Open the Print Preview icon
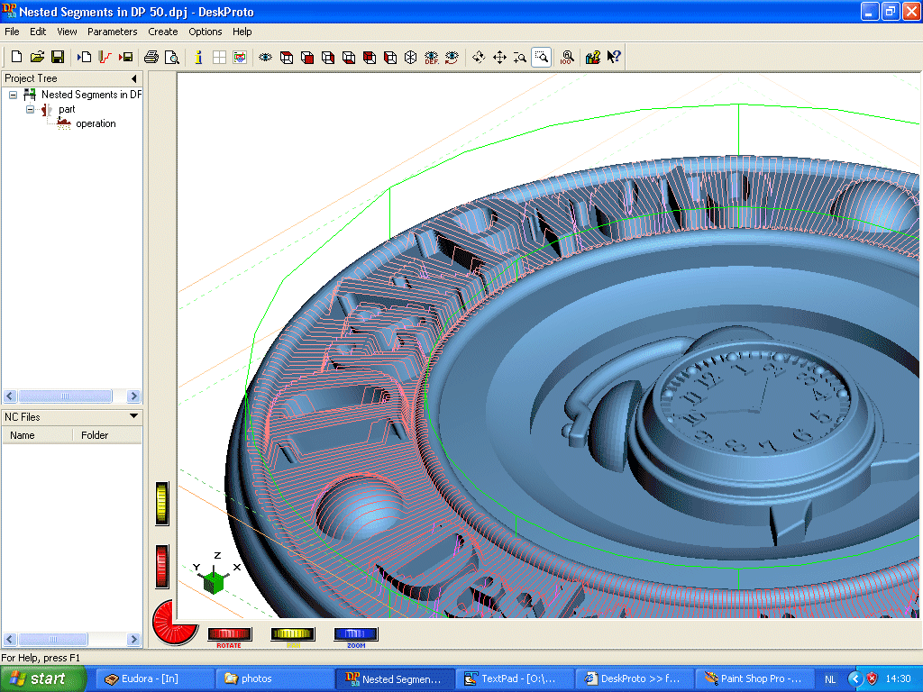This screenshot has height=692, width=923. point(171,57)
